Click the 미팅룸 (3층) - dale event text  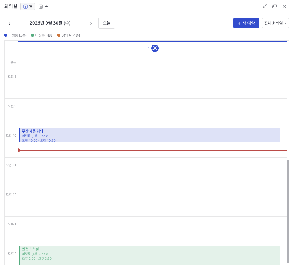tap(35, 136)
